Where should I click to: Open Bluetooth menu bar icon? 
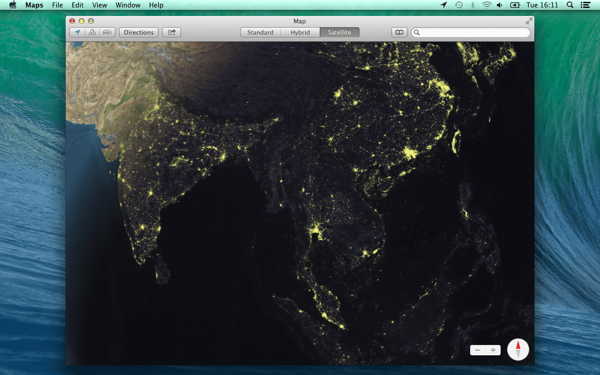[473, 5]
